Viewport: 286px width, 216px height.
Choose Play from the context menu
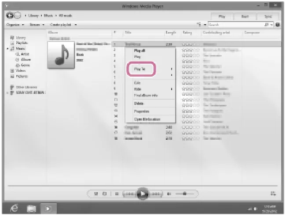click(137, 57)
